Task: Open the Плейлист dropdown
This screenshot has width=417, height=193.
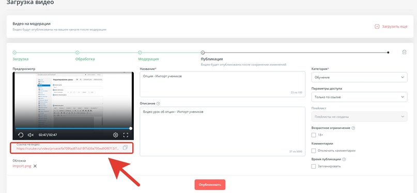Action: click(x=359, y=117)
